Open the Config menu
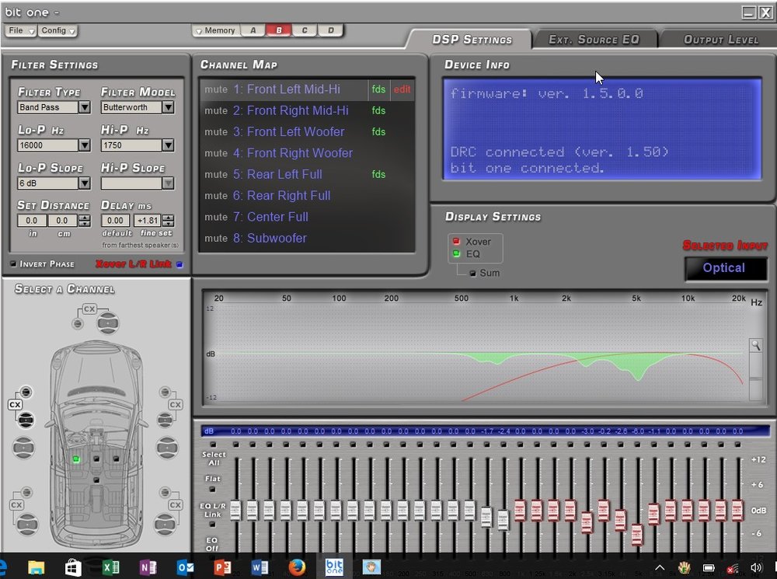Image resolution: width=777 pixels, height=579 pixels. pos(58,31)
